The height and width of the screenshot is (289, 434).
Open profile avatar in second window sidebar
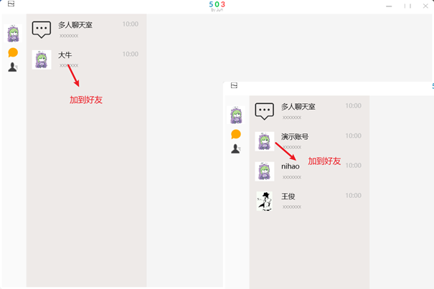[x=236, y=115]
